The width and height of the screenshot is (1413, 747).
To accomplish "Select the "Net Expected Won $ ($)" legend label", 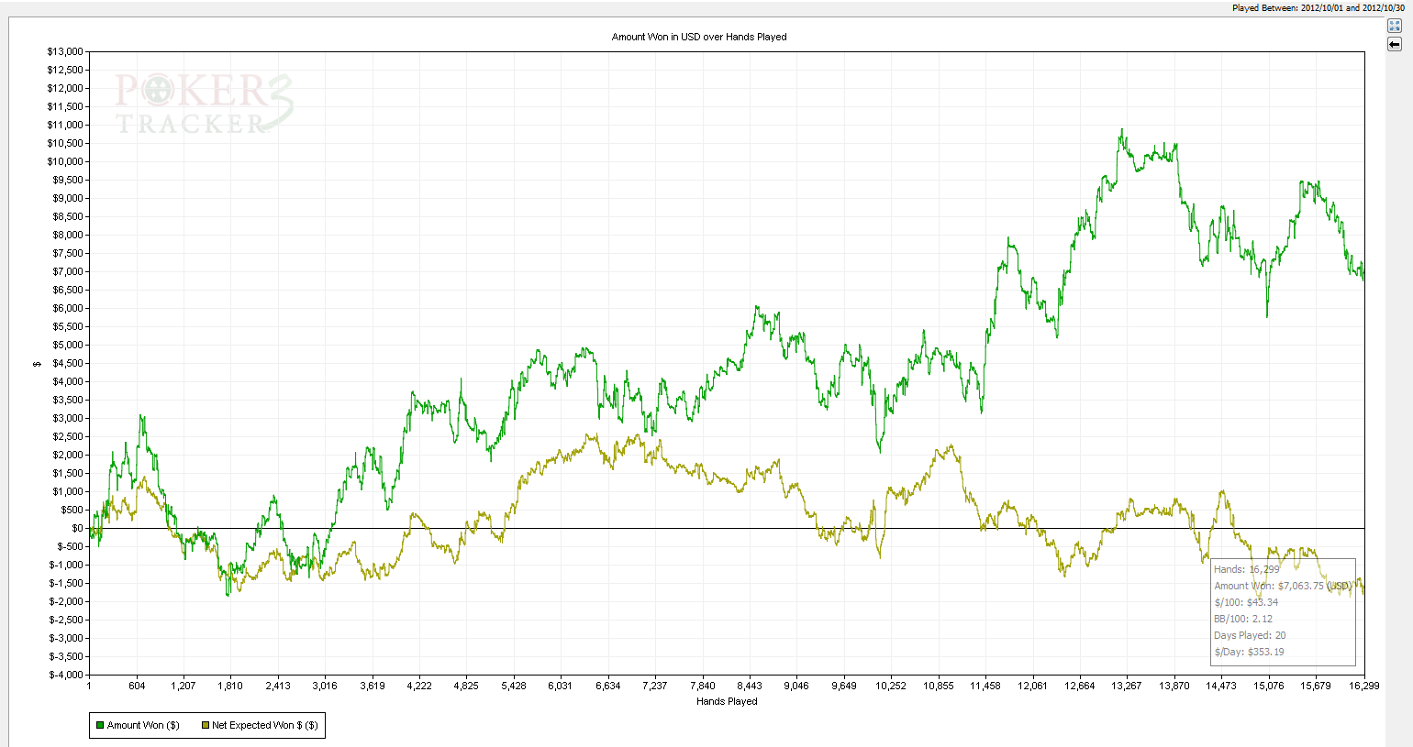I will point(264,726).
